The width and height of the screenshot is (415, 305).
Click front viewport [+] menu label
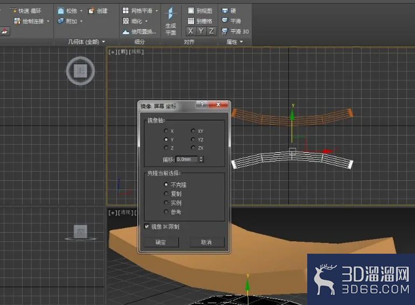[x=113, y=52]
